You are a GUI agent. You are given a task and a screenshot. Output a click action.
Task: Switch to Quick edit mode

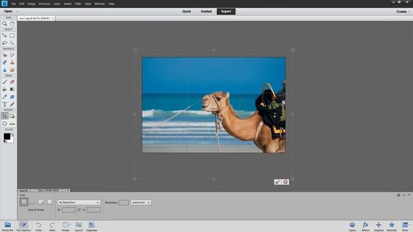point(186,12)
